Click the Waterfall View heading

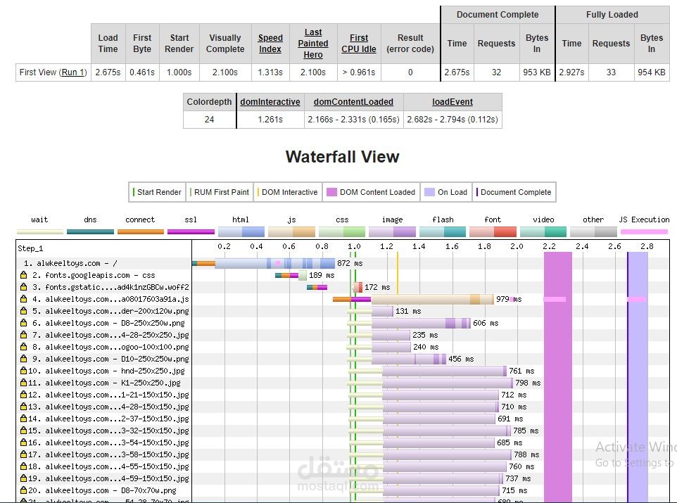pos(343,156)
